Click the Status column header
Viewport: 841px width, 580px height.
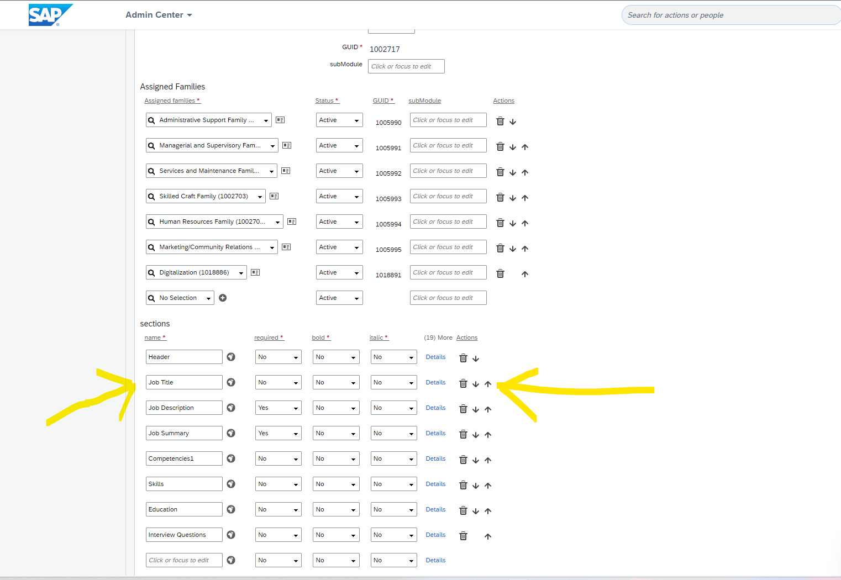[327, 101]
